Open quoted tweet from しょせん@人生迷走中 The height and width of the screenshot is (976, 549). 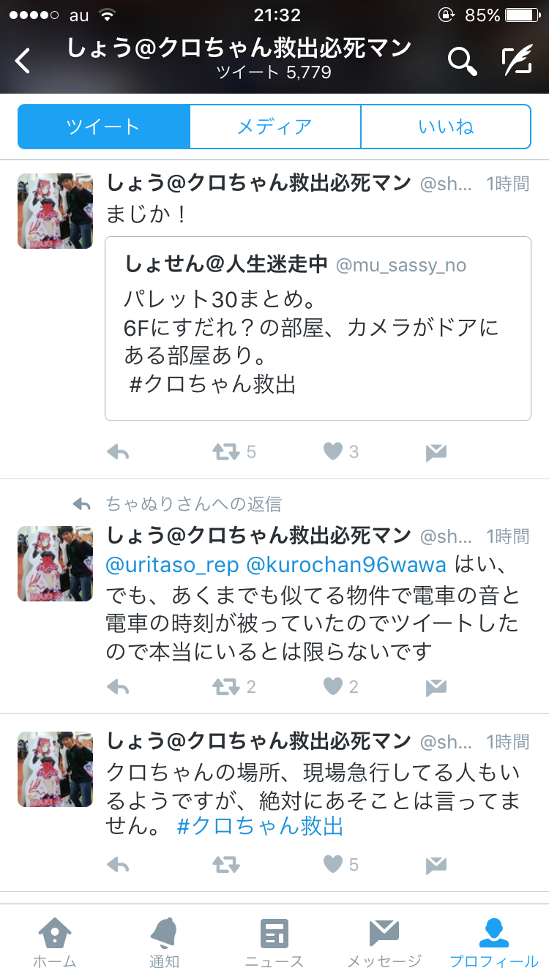coord(318,329)
